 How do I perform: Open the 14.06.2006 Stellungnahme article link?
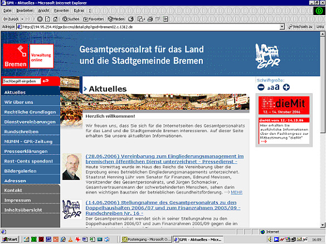click(x=163, y=208)
